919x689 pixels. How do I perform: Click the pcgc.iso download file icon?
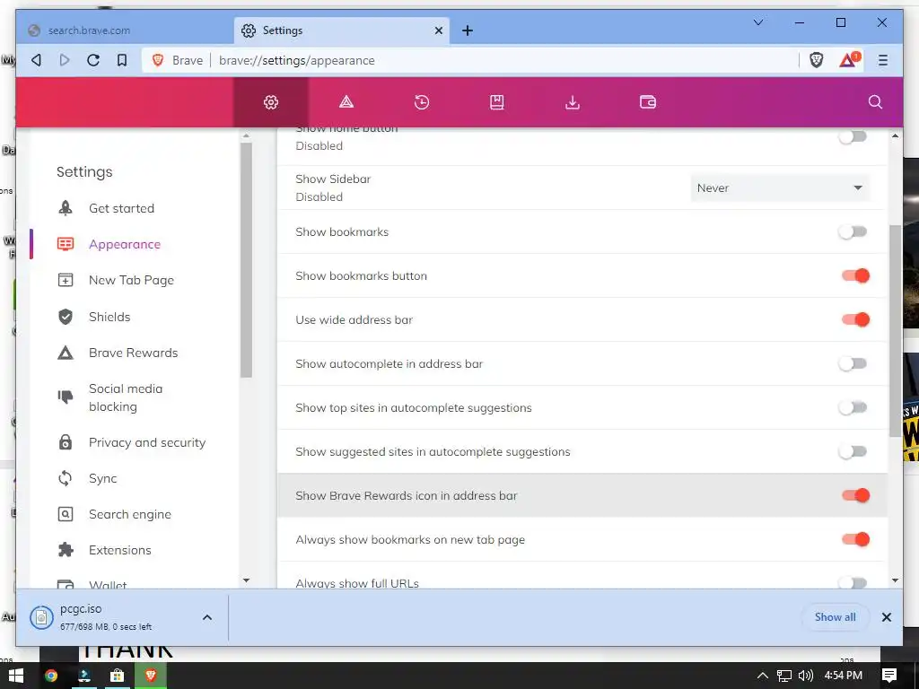click(x=41, y=617)
